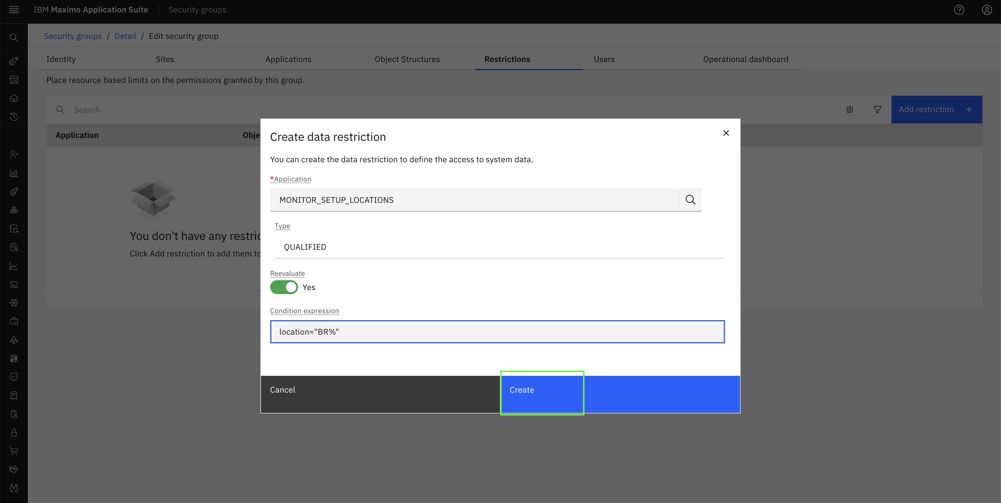Open the hexagon wheel sidebar icon
Screen dimensions: 1001x503
(x=14, y=303)
